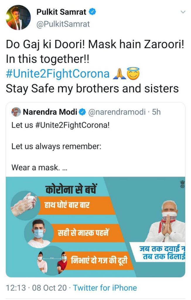The height and width of the screenshot is (300, 191).
Task: Open the @narendramodi handle
Action: (x=117, y=112)
